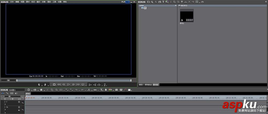Screen dimensions: 268x114
Task: Click the Ripple Delete icon on timeline
Action: tap(71, 90)
